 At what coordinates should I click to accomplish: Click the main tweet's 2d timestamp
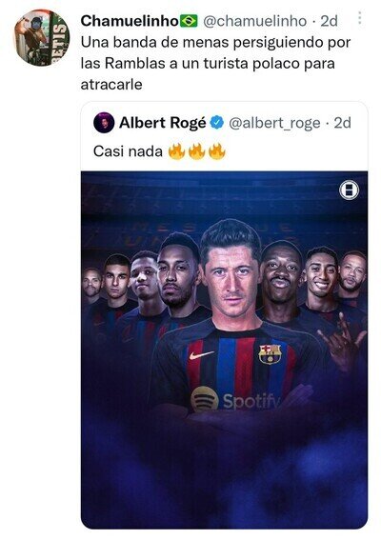tap(329, 21)
